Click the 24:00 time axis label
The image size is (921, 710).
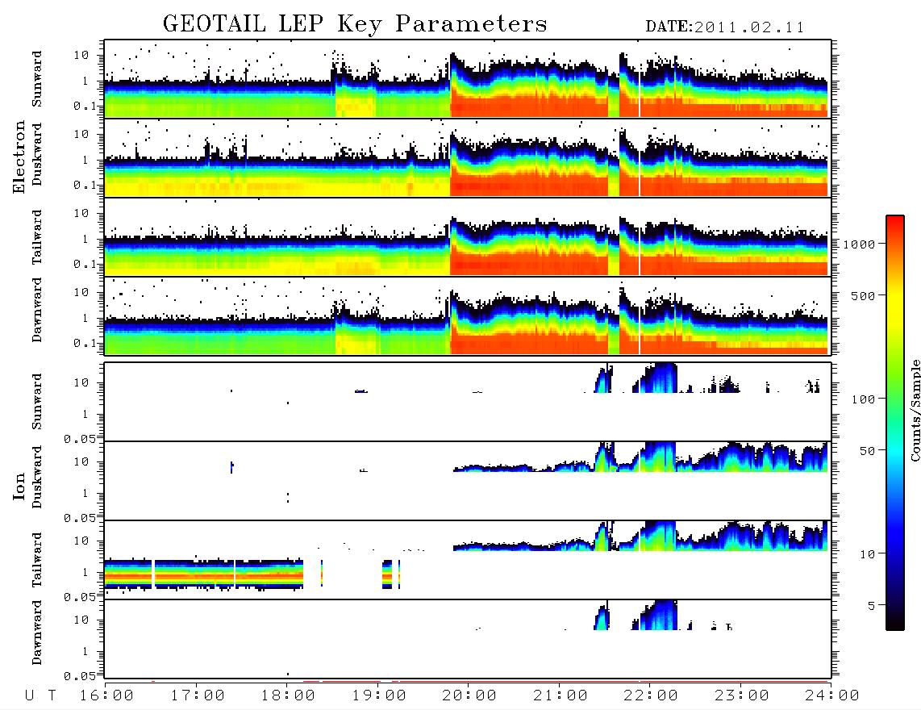click(x=832, y=696)
